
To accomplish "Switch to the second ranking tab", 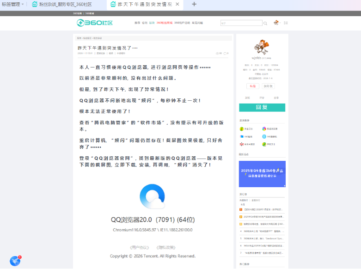I will point(256,201).
